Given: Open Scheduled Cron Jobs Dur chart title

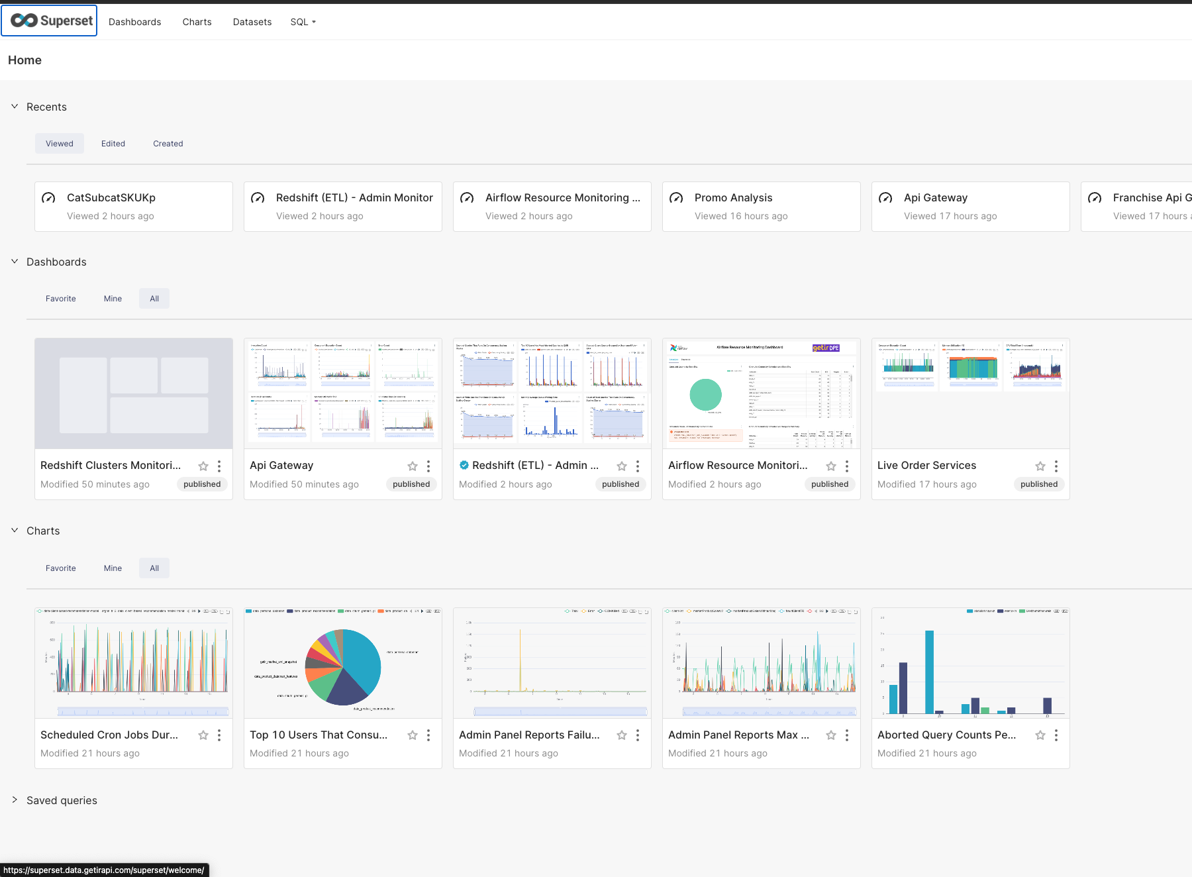Looking at the screenshot, I should point(109,735).
